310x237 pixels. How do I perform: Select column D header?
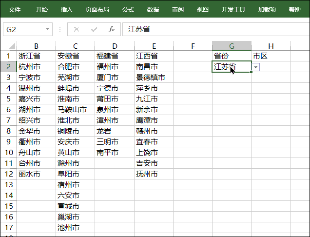click(115, 46)
